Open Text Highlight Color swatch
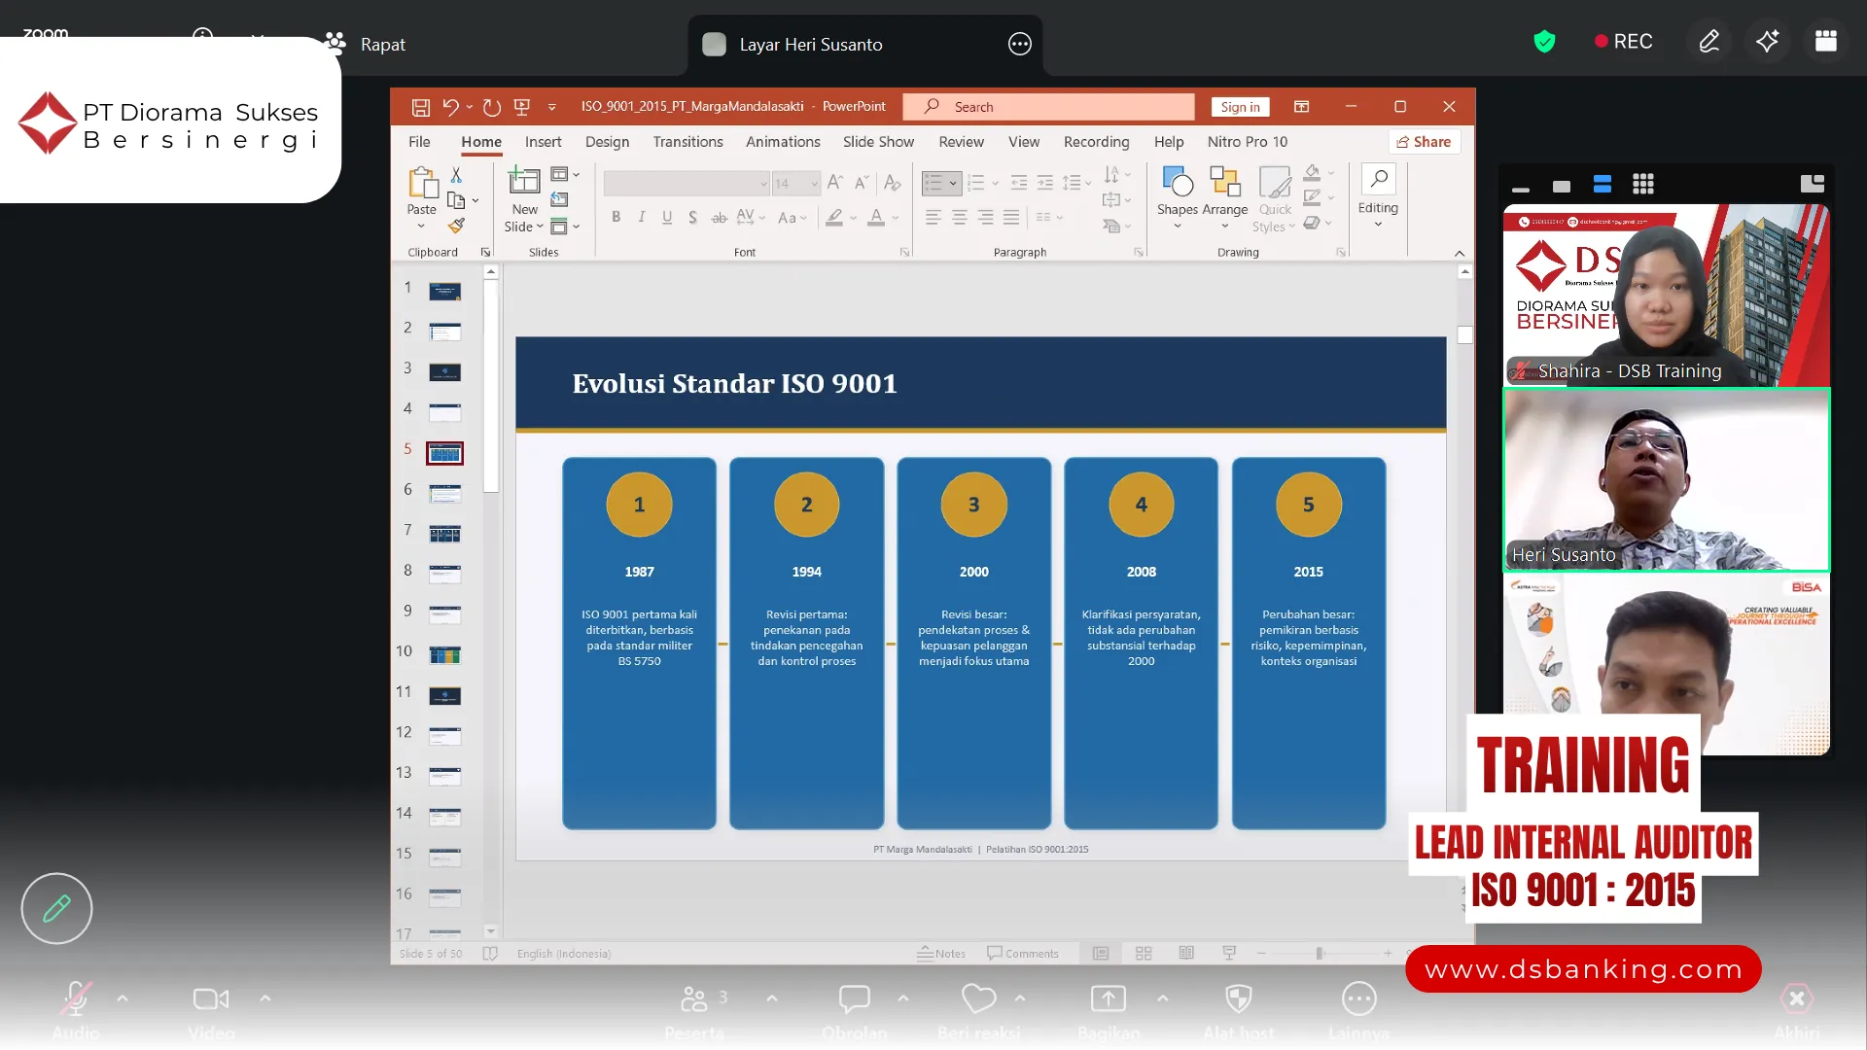The height and width of the screenshot is (1050, 1867). [x=834, y=218]
